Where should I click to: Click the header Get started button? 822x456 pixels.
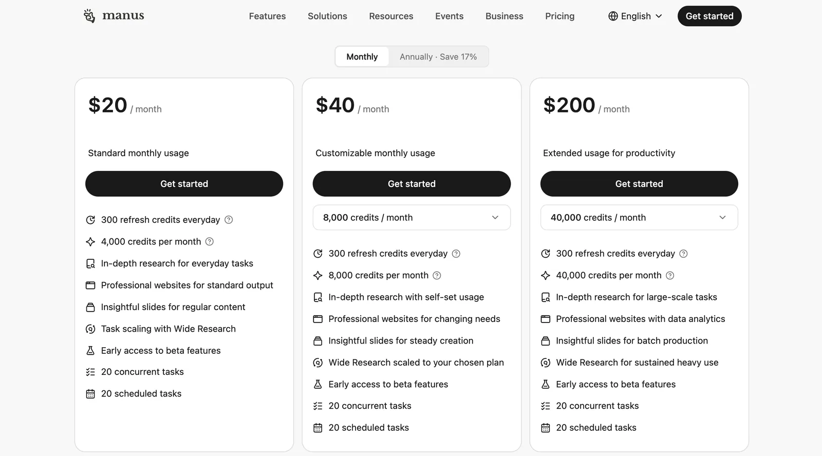709,16
